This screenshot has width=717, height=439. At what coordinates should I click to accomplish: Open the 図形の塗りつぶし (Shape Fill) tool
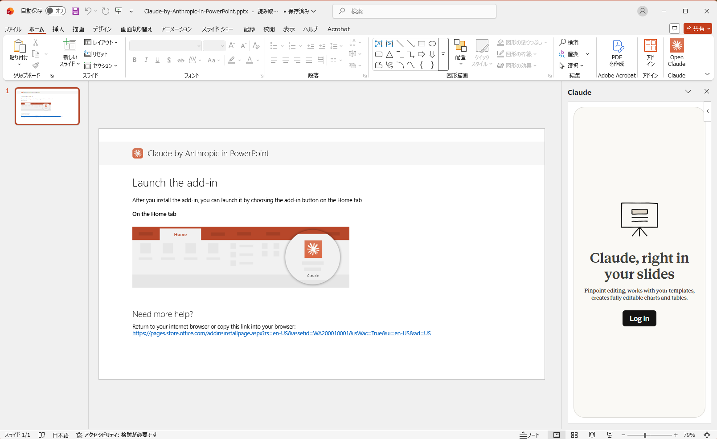(x=521, y=42)
